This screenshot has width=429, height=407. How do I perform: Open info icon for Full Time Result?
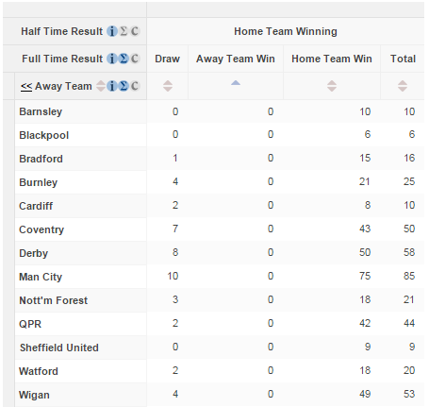112,59
